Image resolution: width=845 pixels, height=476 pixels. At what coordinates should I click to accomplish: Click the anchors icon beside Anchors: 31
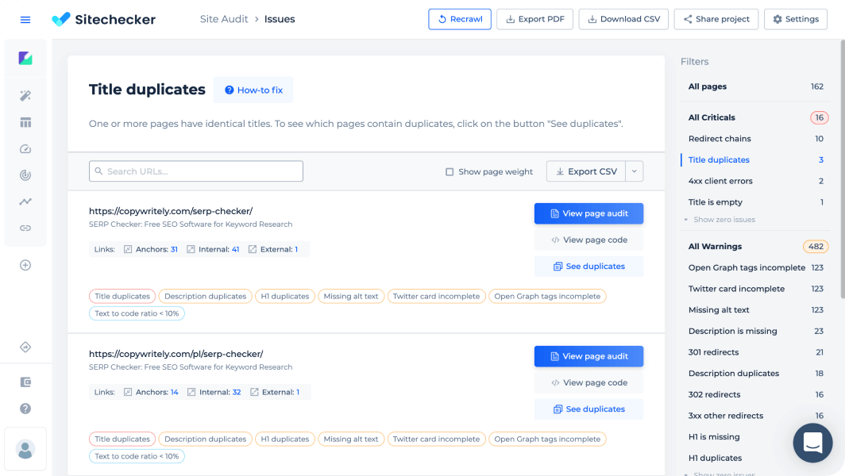(x=128, y=249)
